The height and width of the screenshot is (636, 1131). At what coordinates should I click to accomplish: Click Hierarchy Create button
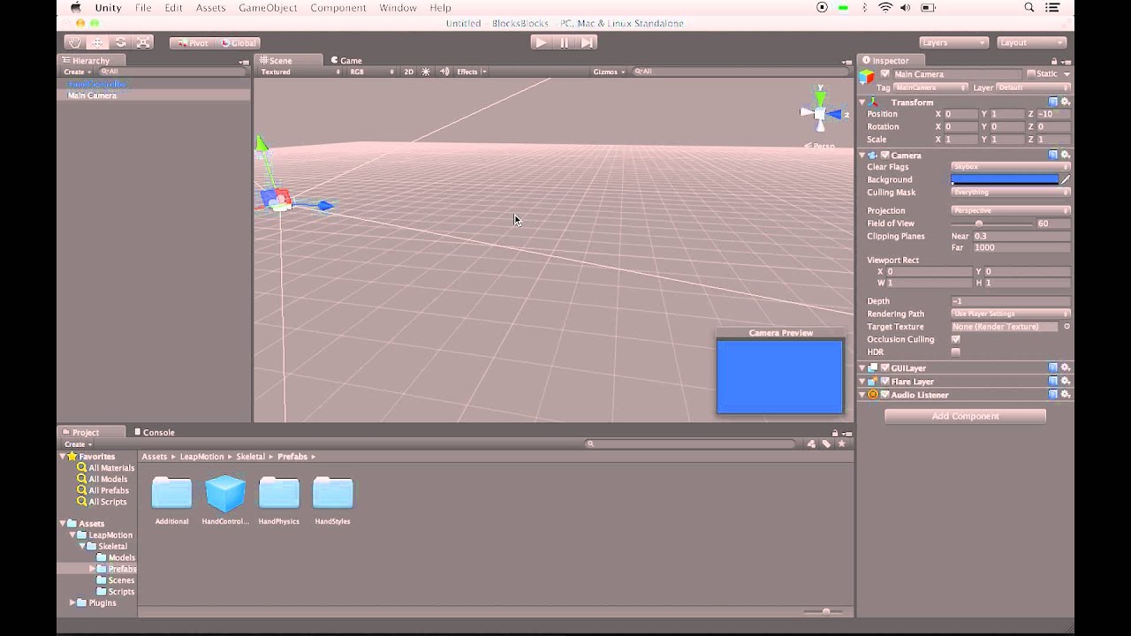tap(77, 72)
